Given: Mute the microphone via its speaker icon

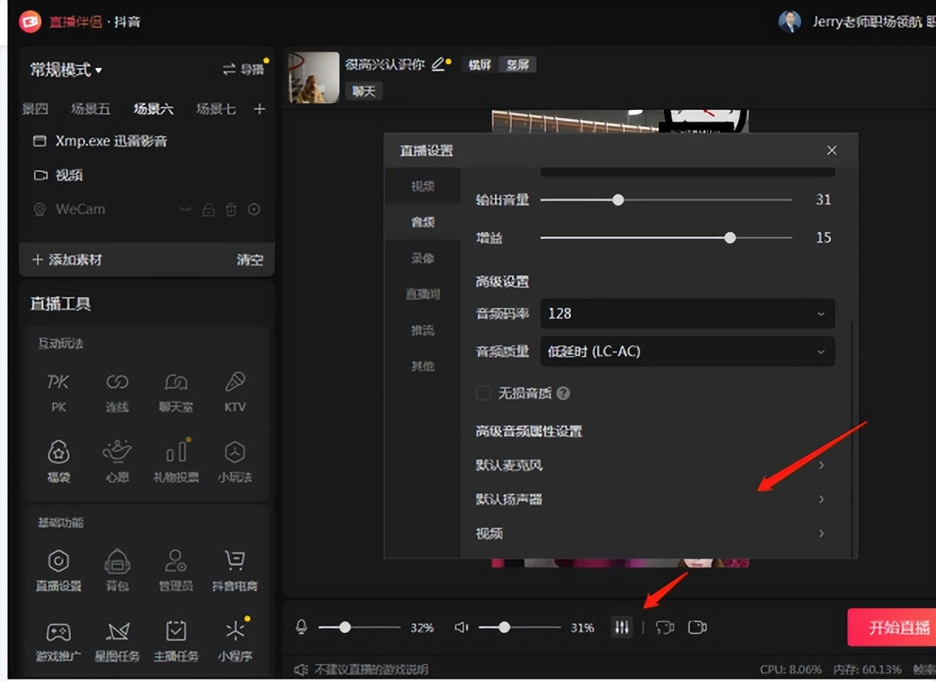Looking at the screenshot, I should 302,628.
